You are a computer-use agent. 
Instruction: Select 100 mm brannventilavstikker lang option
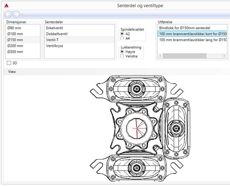pos(192,40)
